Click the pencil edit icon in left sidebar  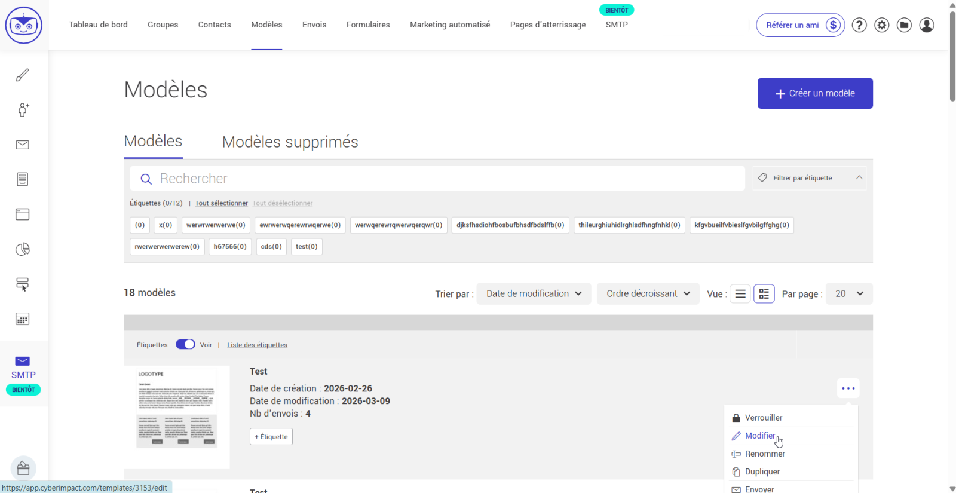coord(23,75)
